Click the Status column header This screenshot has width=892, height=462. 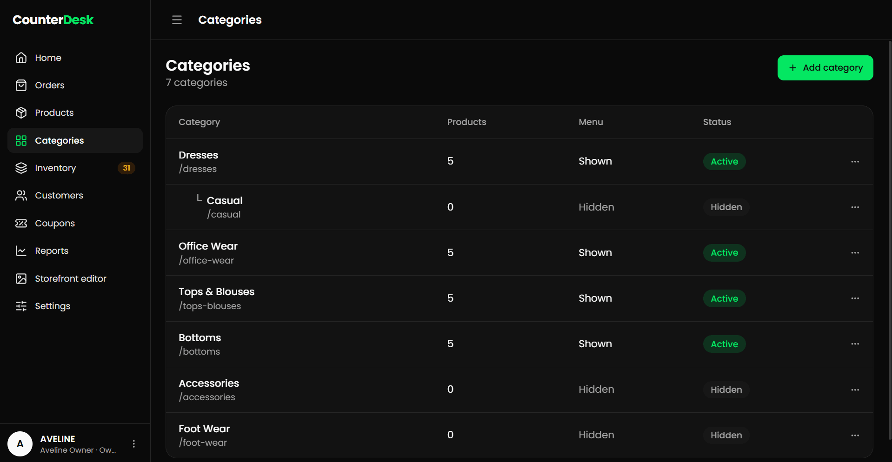coord(717,122)
